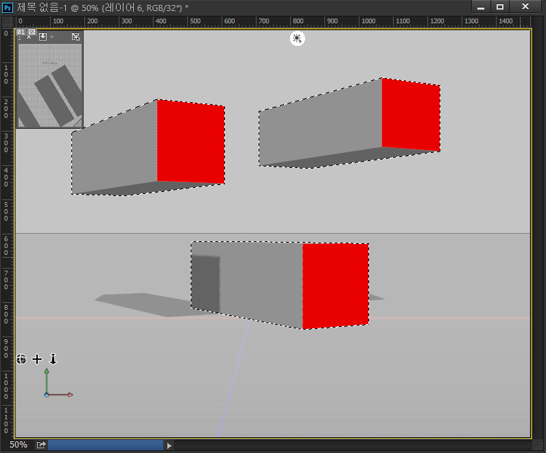The width and height of the screenshot is (546, 453).
Task: Click the zoom percentage field showing 50%
Action: pos(19,445)
